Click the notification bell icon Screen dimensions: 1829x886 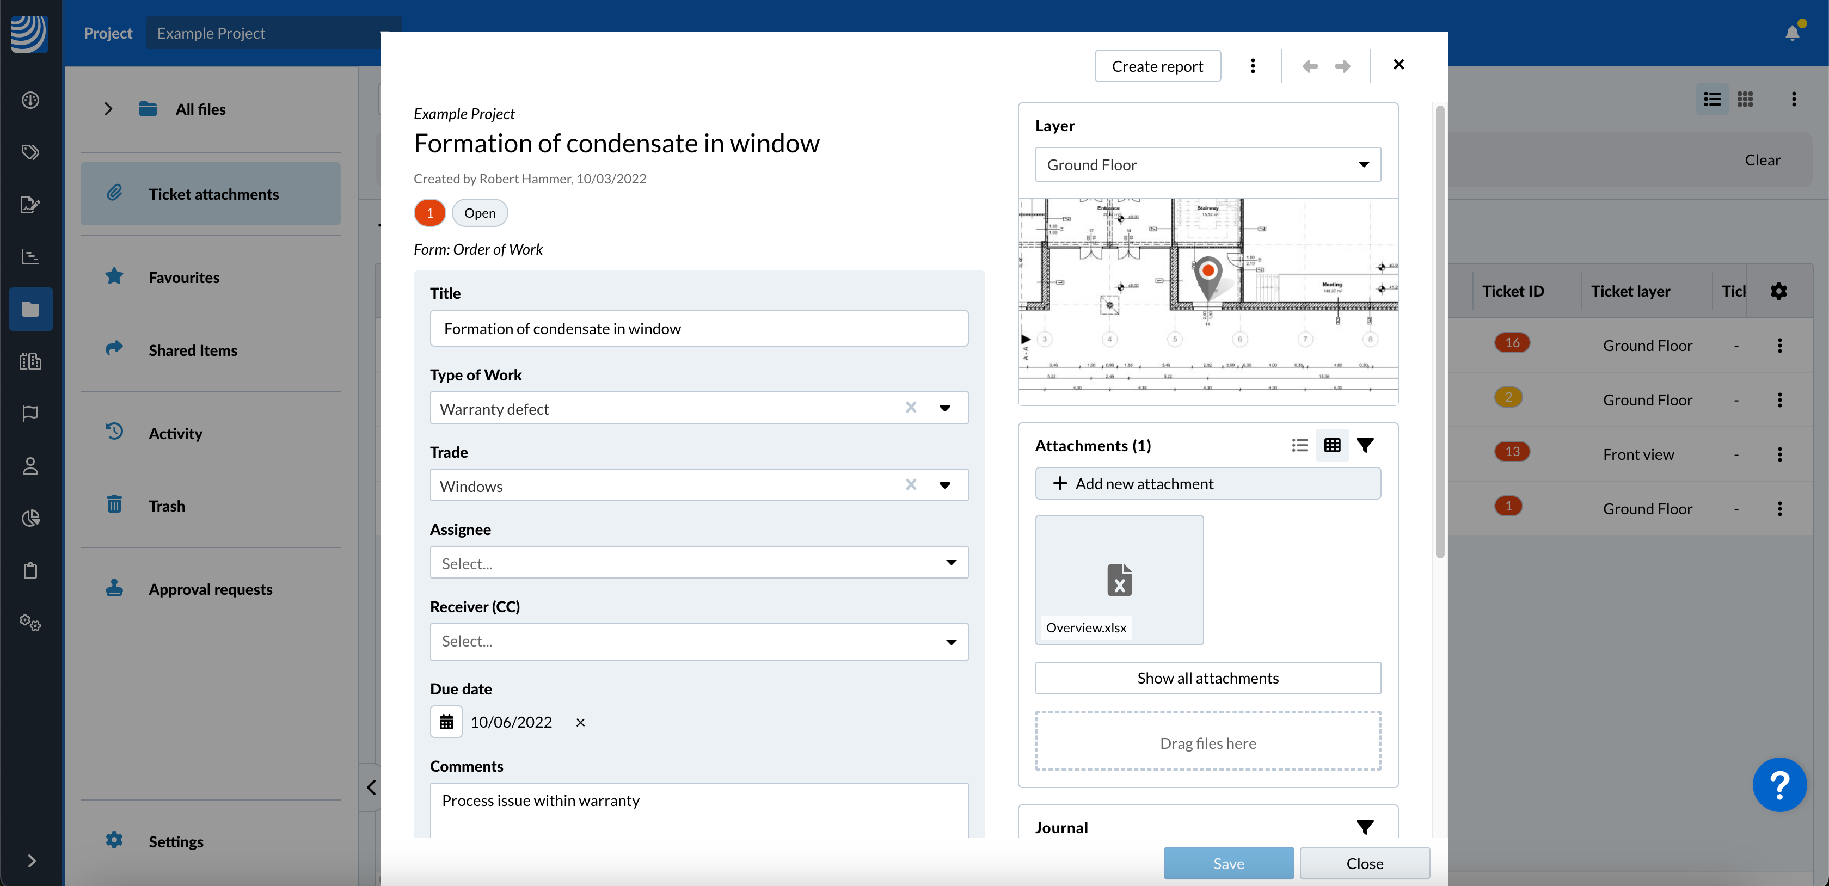click(1792, 33)
